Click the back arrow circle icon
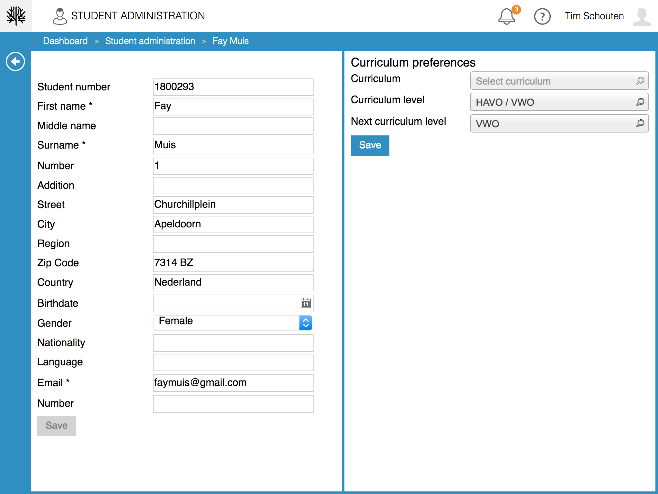The height and width of the screenshot is (494, 658). (x=15, y=61)
